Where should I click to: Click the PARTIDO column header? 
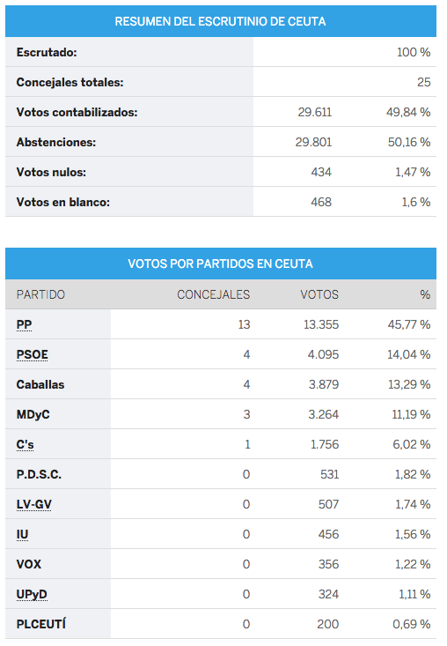point(40,294)
